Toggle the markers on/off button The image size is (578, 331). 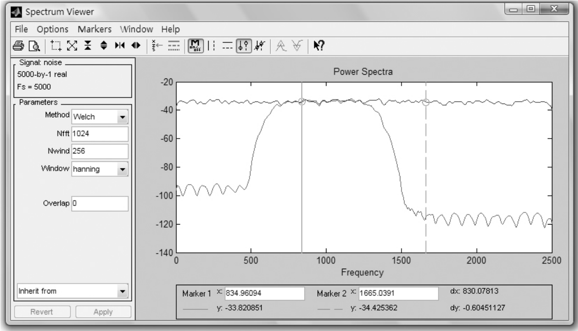[x=195, y=45]
